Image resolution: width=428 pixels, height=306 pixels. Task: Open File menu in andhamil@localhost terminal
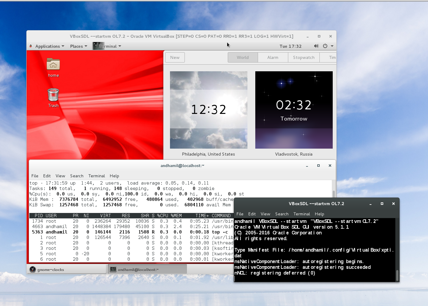(35, 176)
